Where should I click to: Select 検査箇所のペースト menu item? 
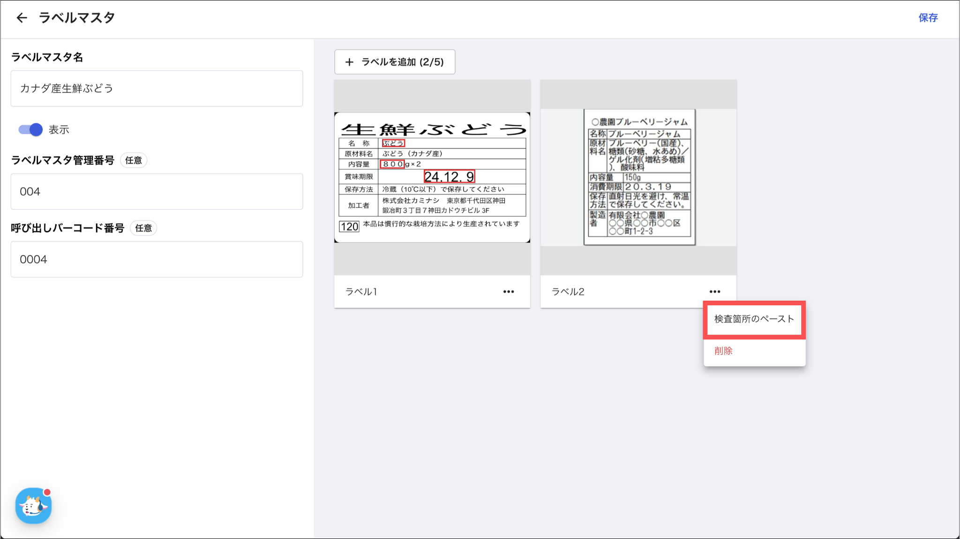click(x=754, y=319)
